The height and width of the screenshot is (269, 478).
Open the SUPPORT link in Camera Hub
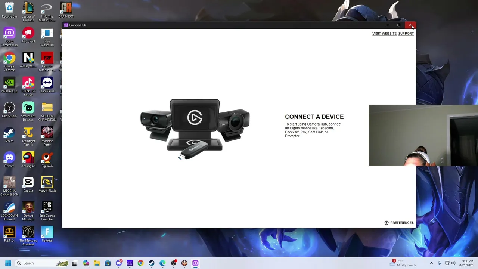coord(406,34)
